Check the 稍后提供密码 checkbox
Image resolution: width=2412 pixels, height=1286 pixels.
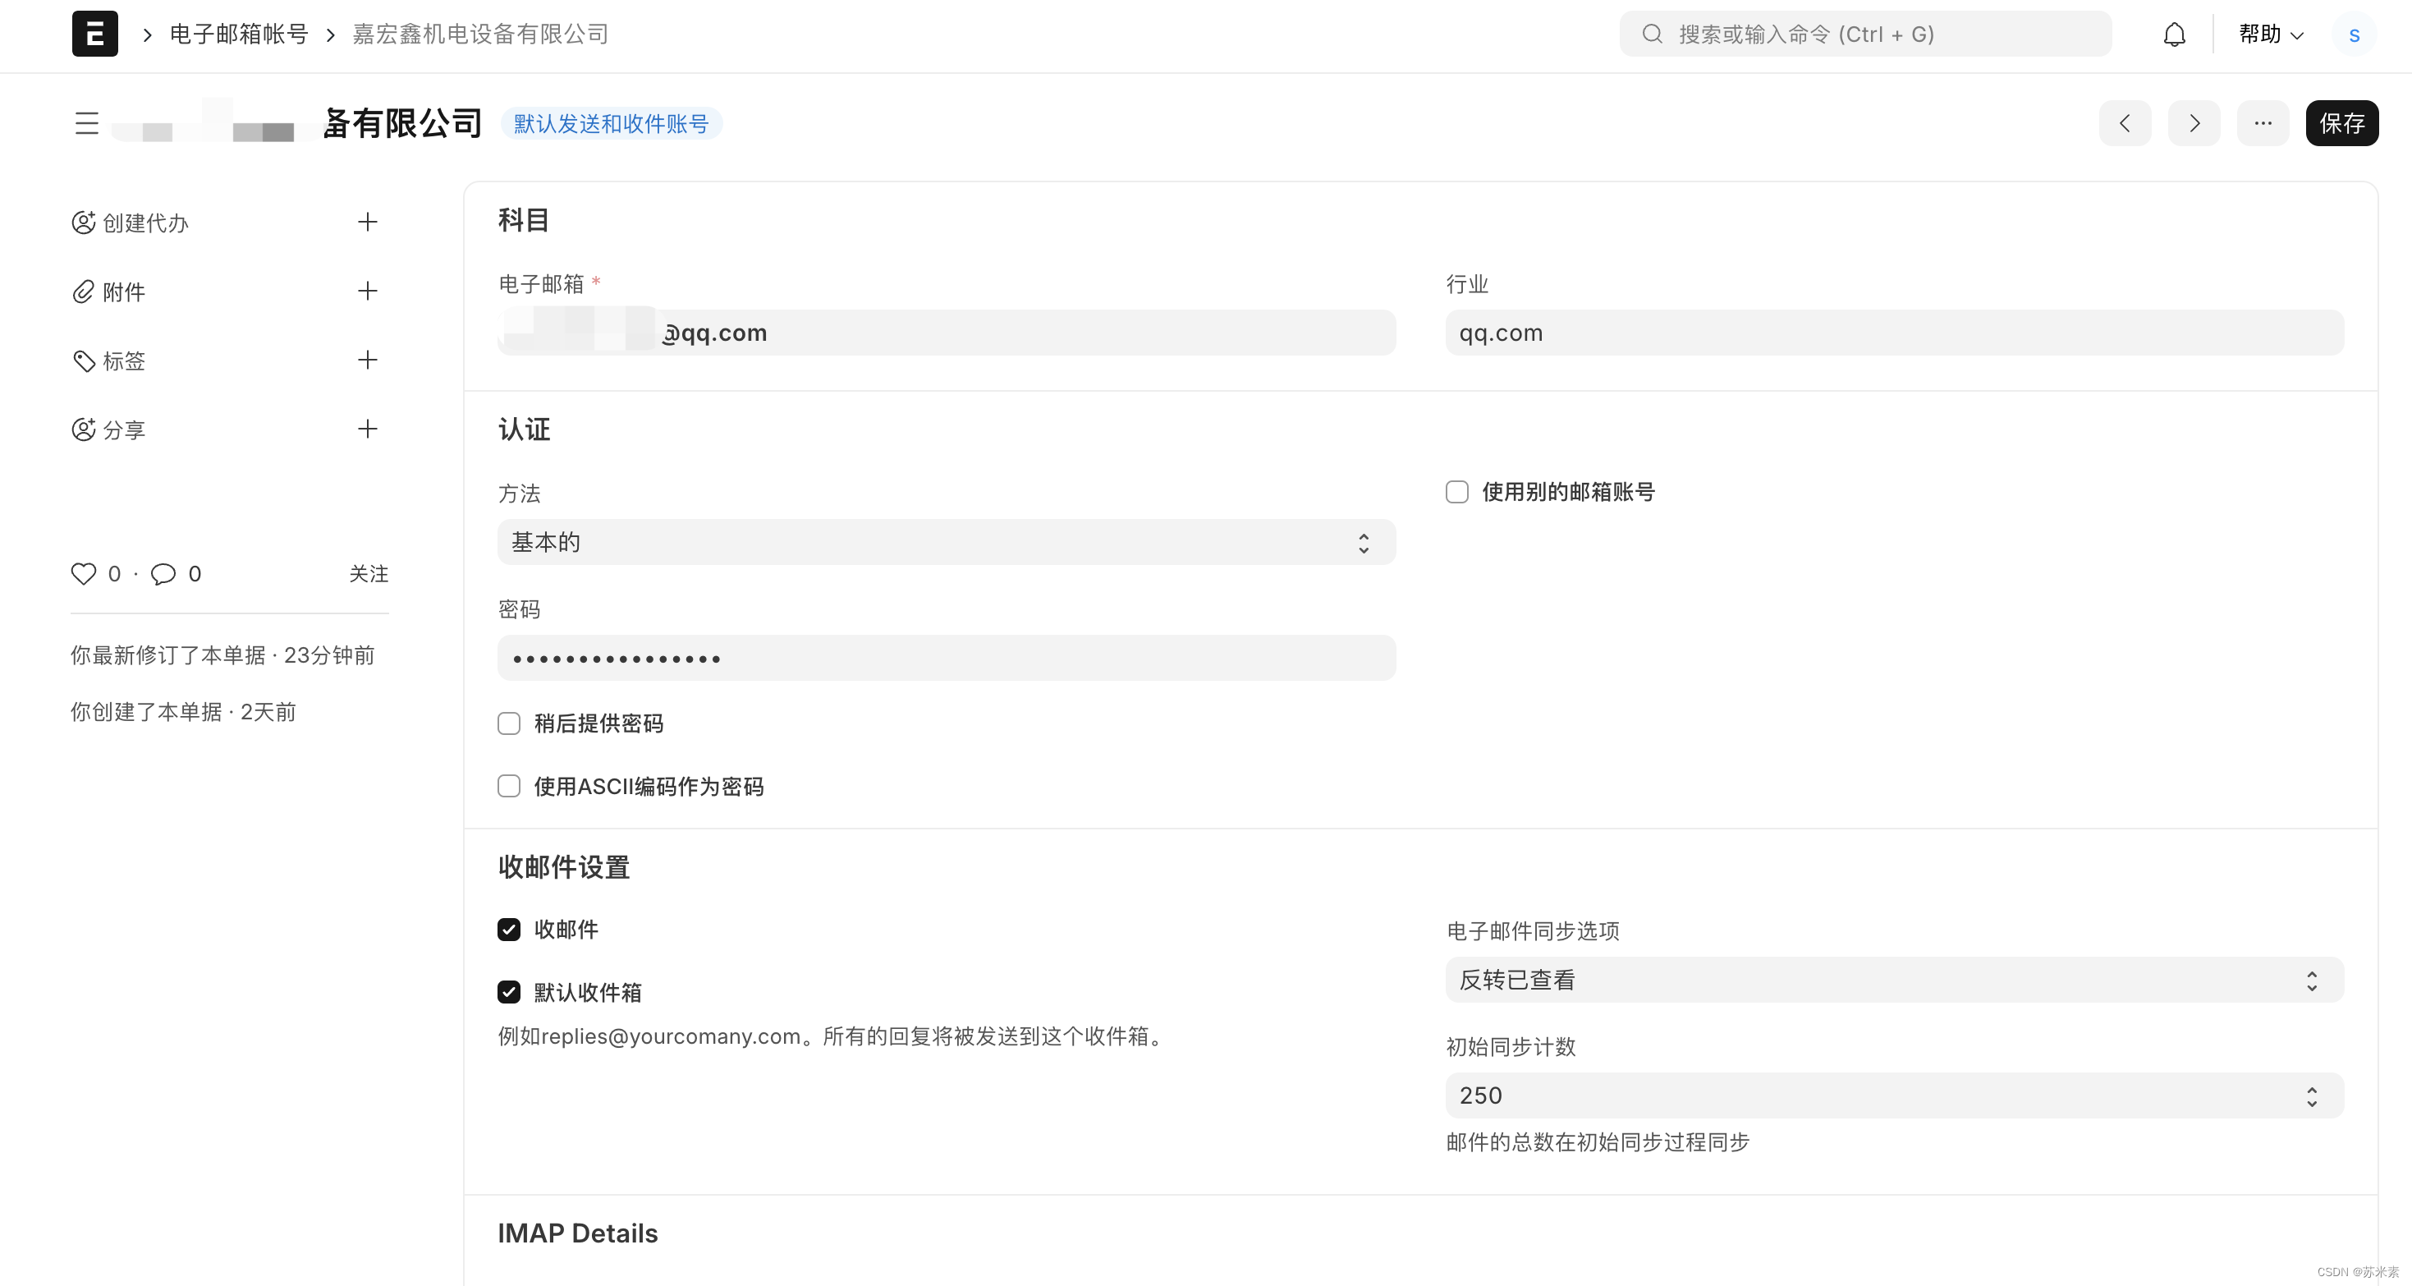point(508,723)
